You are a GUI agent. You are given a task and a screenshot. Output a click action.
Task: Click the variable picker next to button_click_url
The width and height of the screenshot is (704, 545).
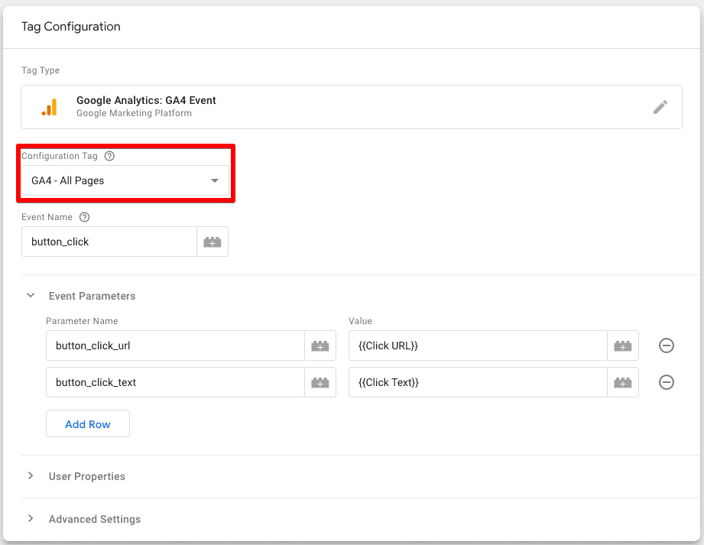click(x=320, y=345)
